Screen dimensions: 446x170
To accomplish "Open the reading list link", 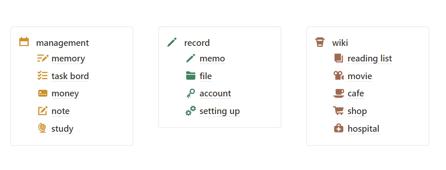I will 370,58.
